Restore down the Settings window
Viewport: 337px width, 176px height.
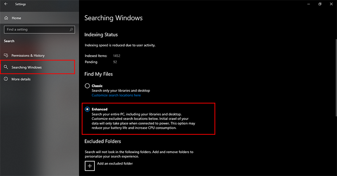pyautogui.click(x=320, y=4)
